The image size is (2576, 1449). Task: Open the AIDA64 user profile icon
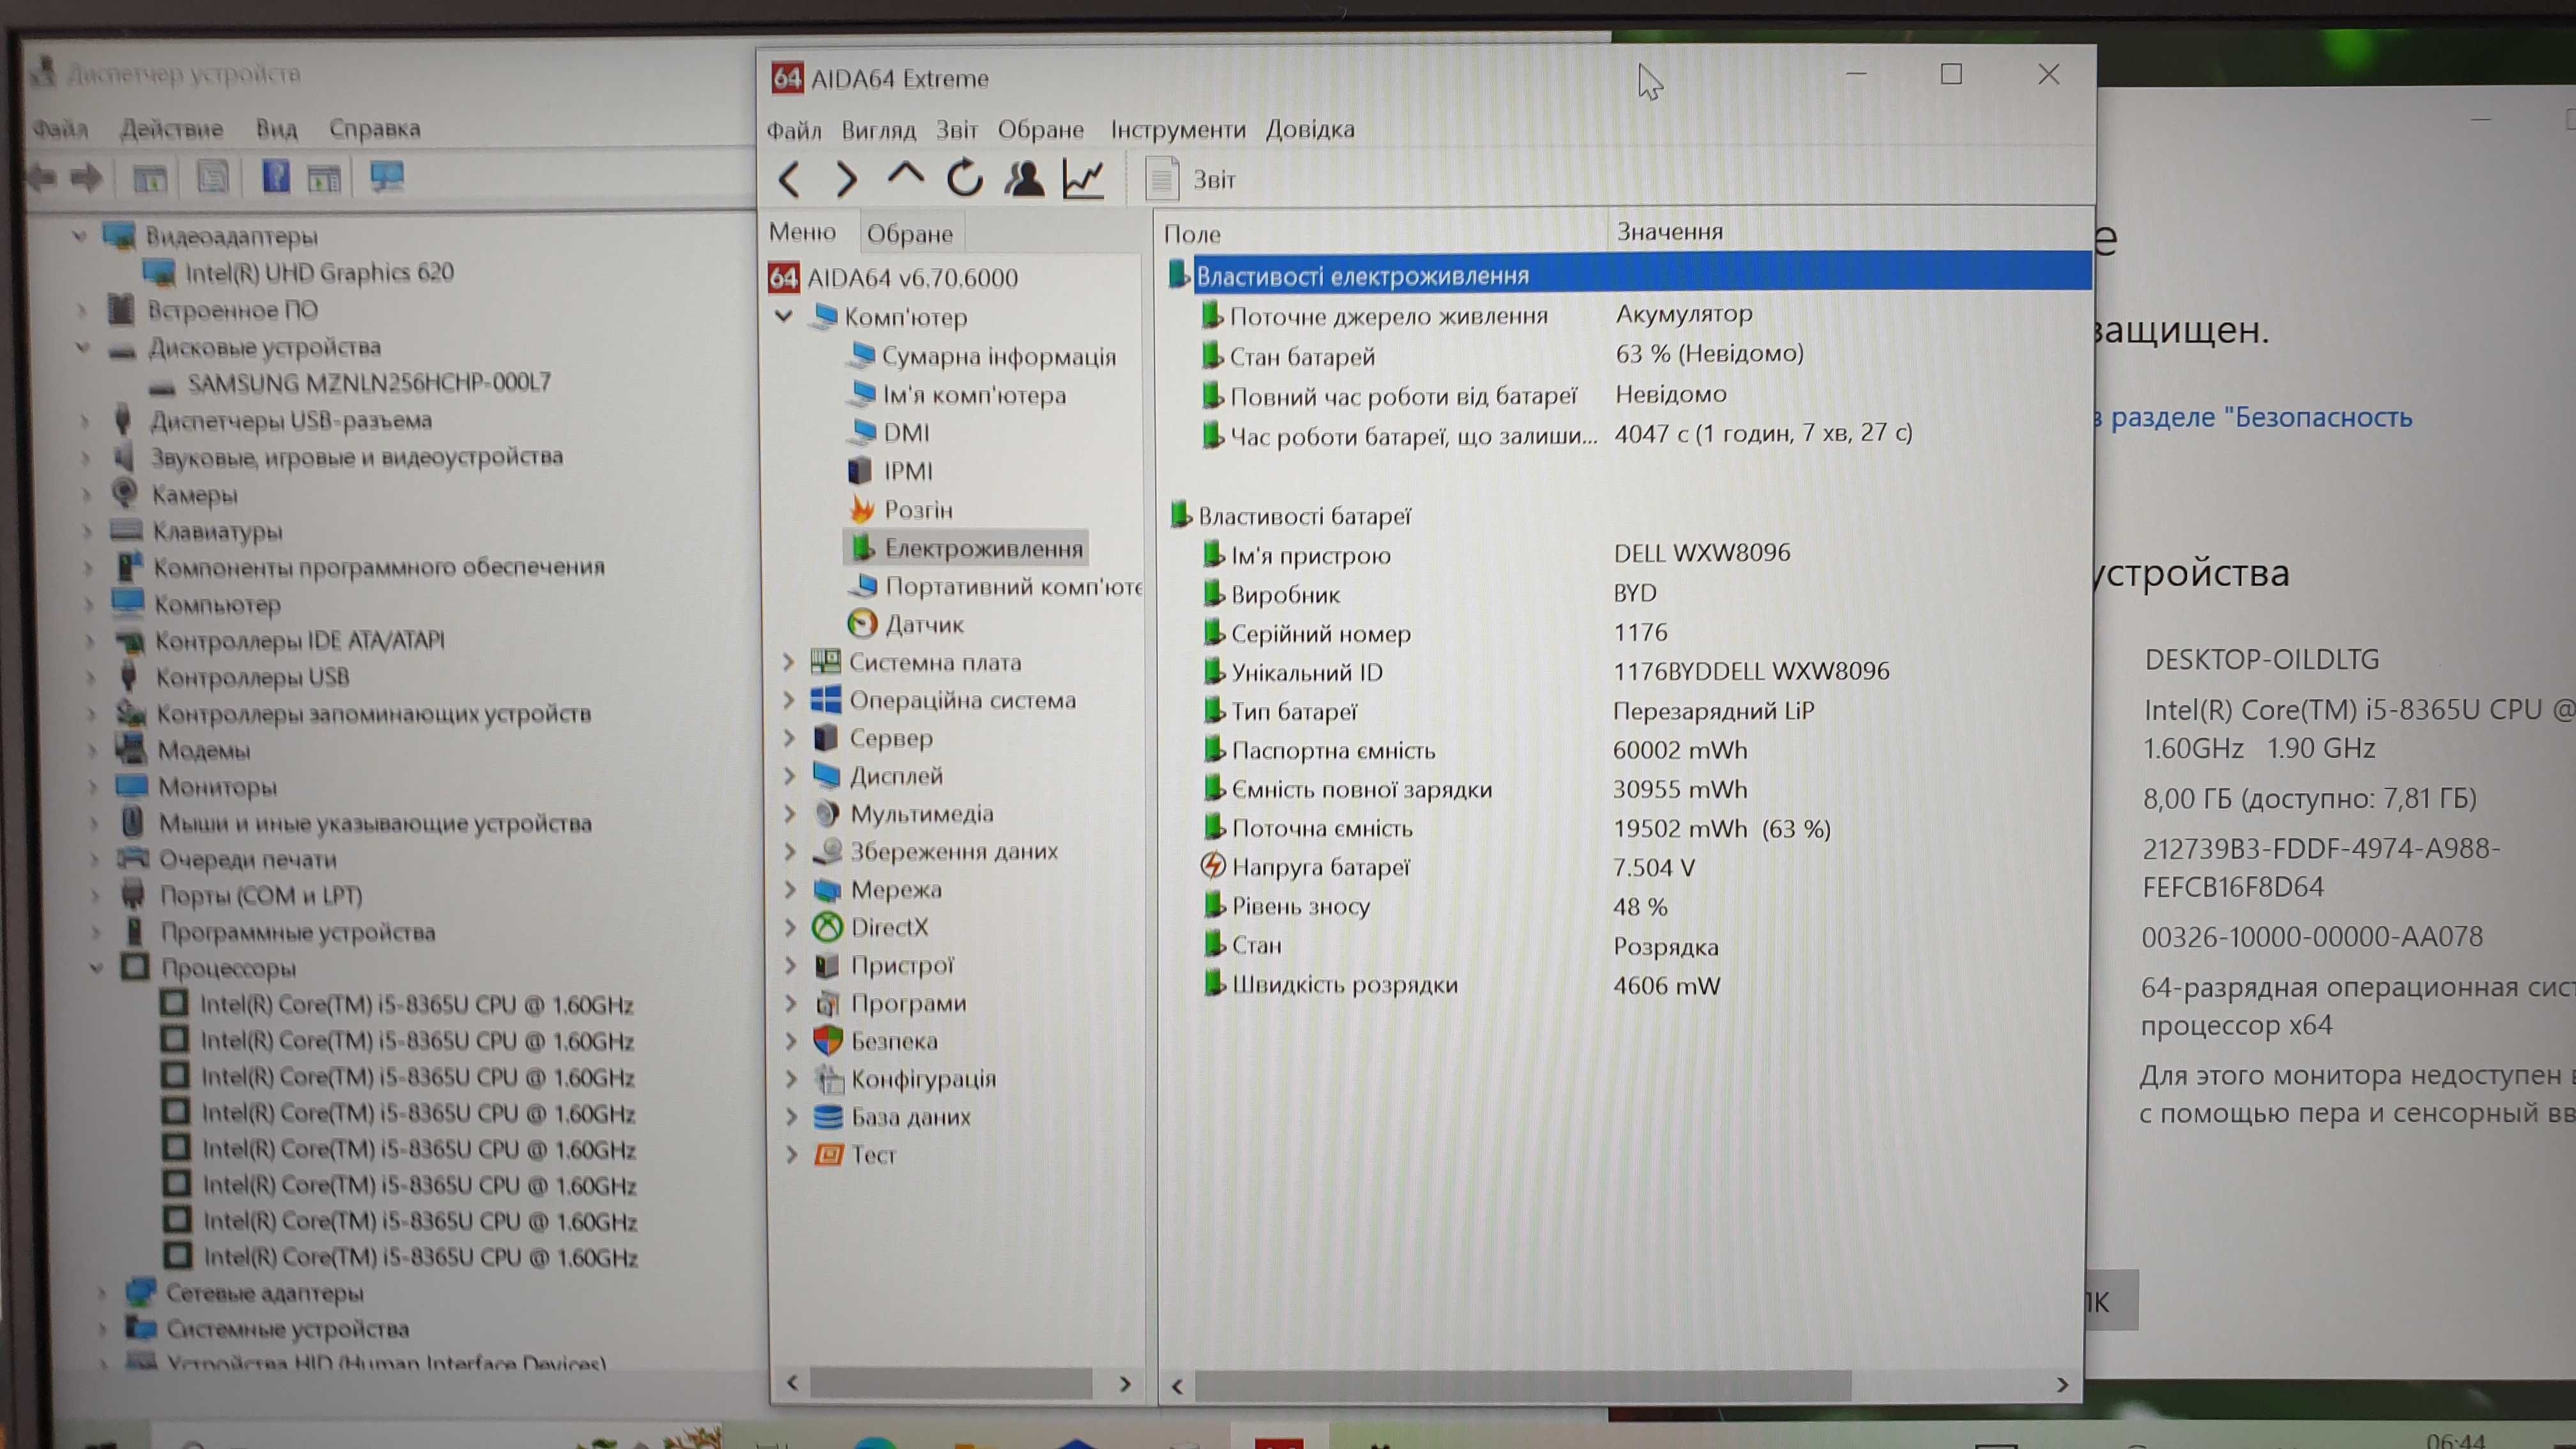tap(1024, 179)
